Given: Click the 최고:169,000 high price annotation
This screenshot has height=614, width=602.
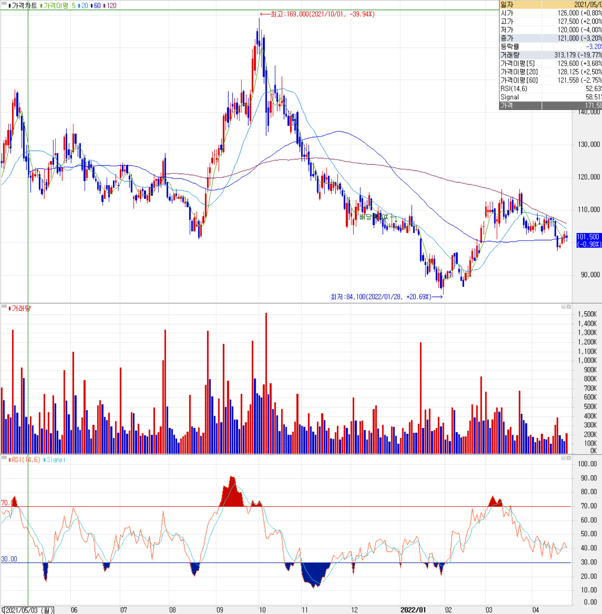Looking at the screenshot, I should coord(317,14).
